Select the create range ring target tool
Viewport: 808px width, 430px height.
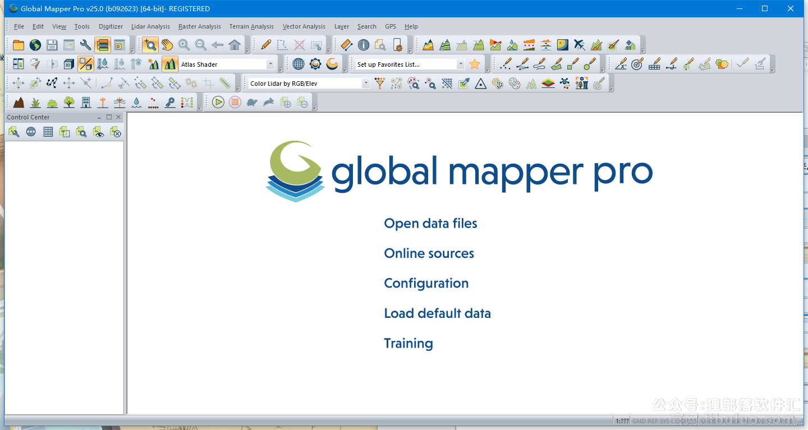pyautogui.click(x=637, y=64)
